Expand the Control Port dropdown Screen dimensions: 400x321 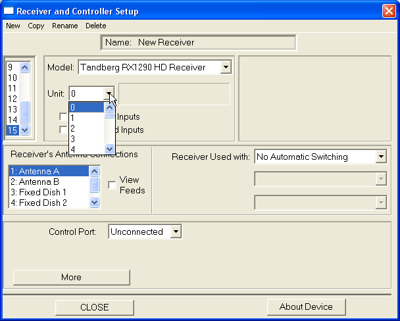pos(175,232)
